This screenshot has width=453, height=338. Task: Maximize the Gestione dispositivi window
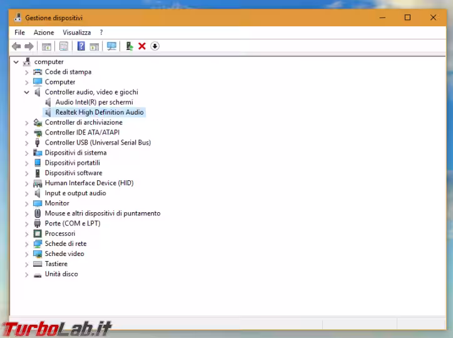408,18
